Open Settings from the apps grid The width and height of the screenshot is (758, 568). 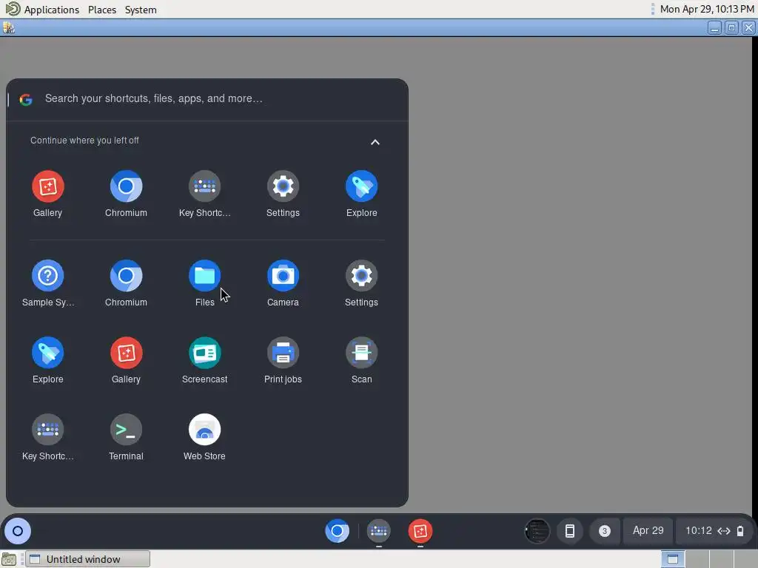tap(361, 283)
